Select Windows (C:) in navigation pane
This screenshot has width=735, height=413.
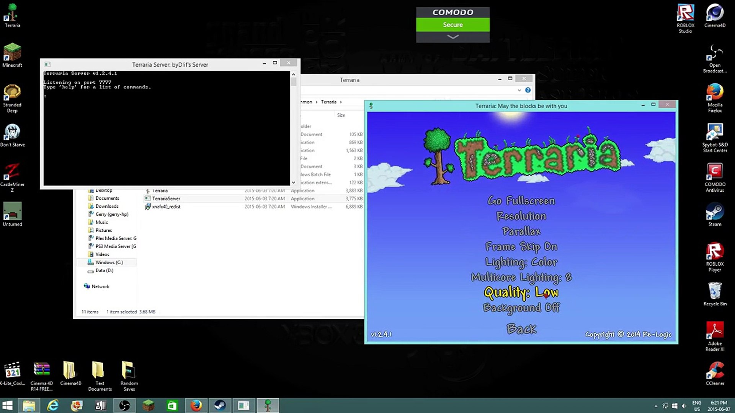(x=109, y=262)
